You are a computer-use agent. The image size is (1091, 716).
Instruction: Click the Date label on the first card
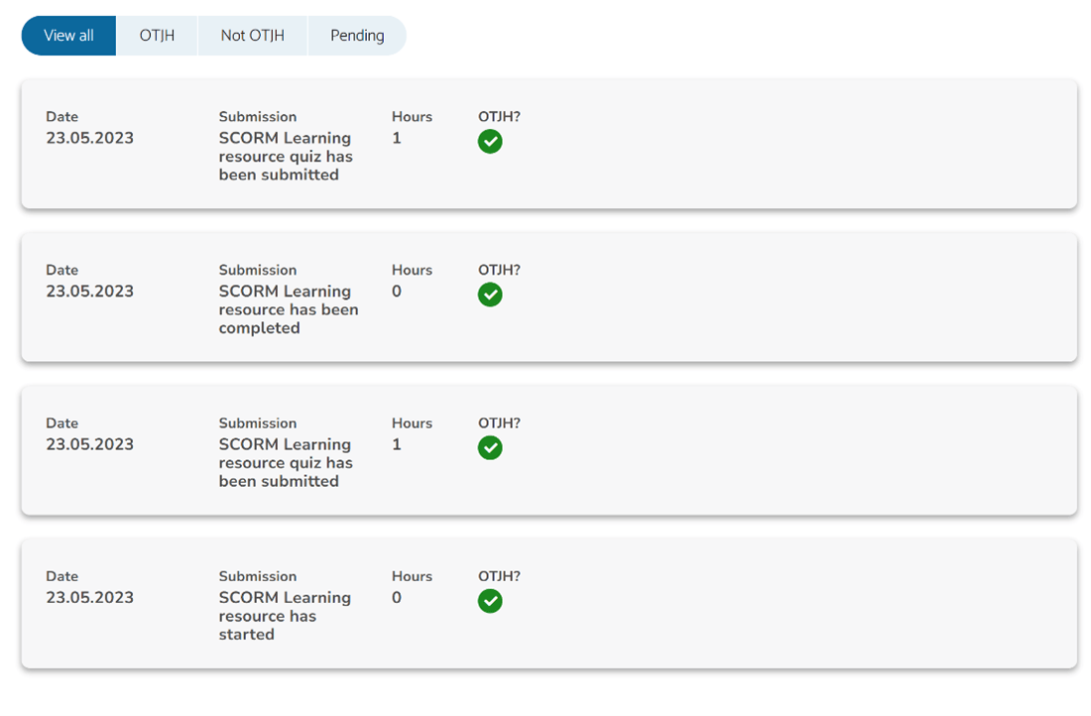coord(61,116)
